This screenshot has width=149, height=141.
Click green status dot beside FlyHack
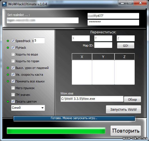pos(8,48)
